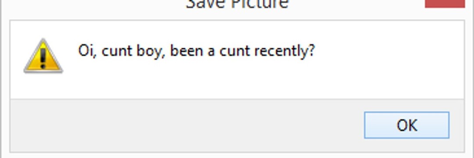
Task: Click the OK button
Action: click(x=406, y=125)
